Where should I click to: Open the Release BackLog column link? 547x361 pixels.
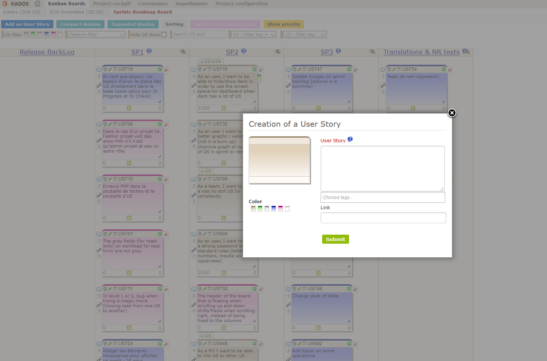47,52
